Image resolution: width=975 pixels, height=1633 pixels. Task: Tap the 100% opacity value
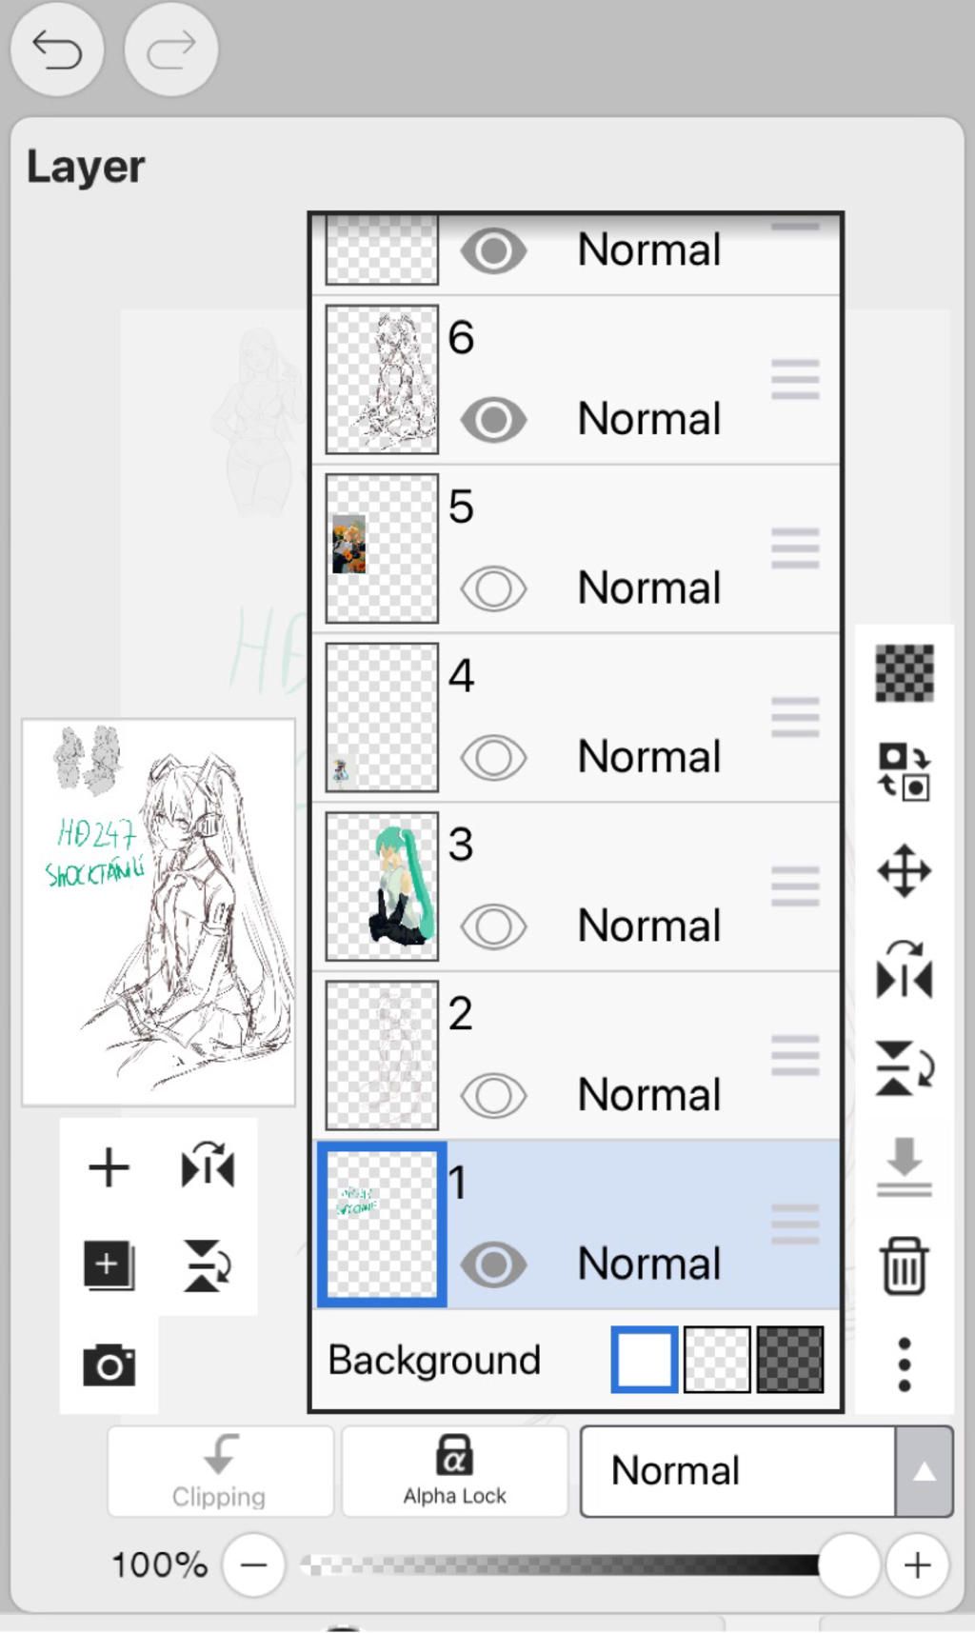pos(159,1564)
